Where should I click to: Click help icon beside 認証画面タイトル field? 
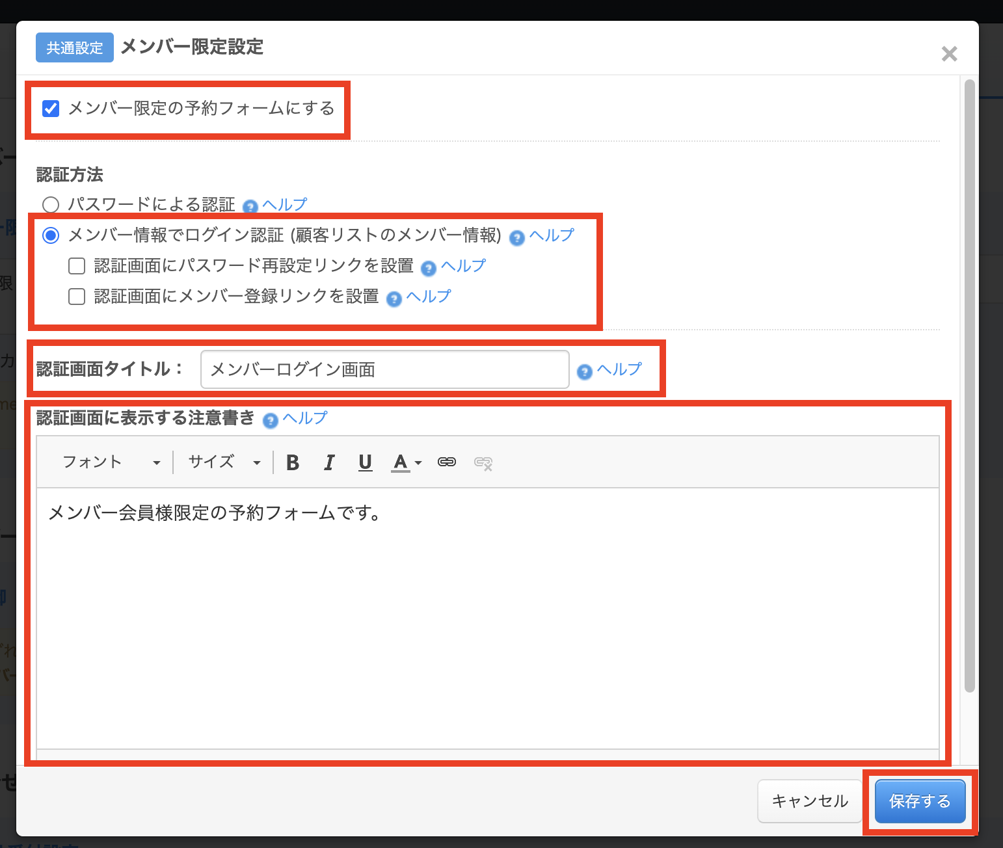coord(584,371)
